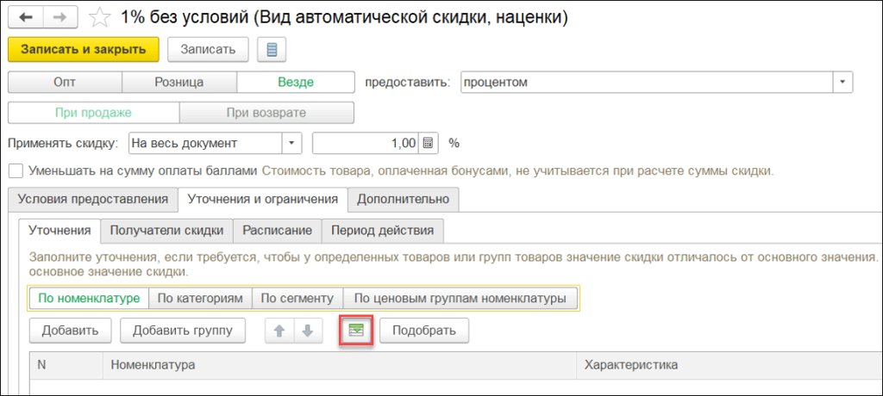
Task: Click the highlighted green fill icon button
Action: [354, 330]
